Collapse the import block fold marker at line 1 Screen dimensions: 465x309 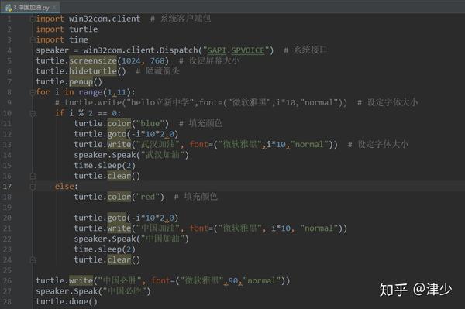[33, 19]
